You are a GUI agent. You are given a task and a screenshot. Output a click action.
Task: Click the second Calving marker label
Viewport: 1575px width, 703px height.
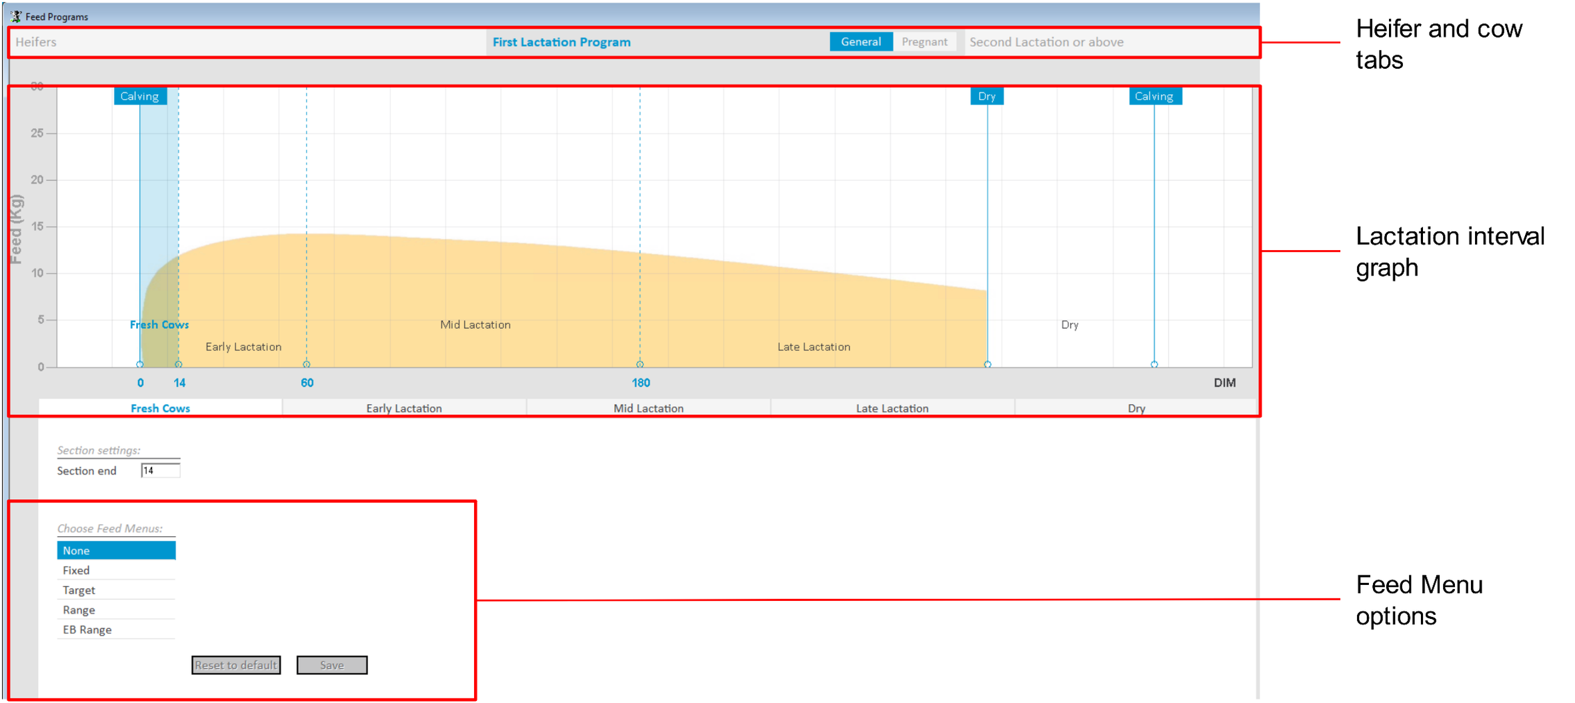point(1154,96)
